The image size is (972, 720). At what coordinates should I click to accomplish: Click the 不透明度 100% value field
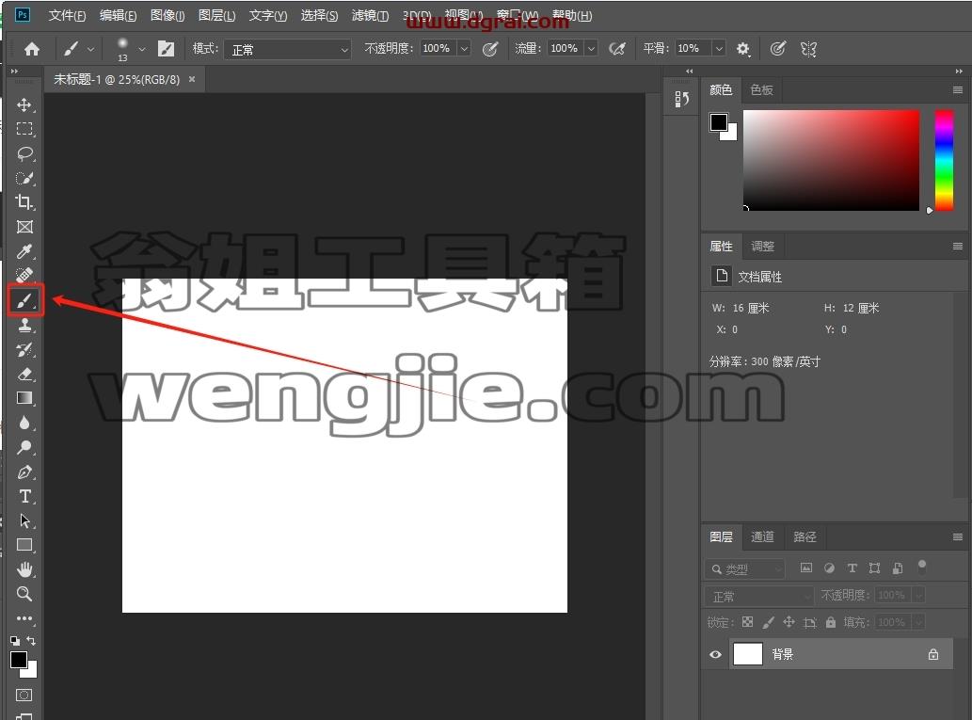click(x=438, y=48)
